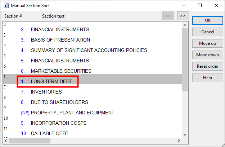The image size is (225, 147).
Task: Select the MARKETABLE SECURITIES section
Action: (x=93, y=69)
